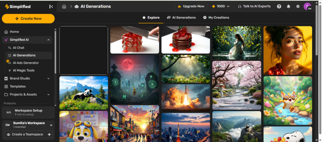This screenshot has height=142, width=322.
Task: Open the settings gear icon
Action: pyautogui.click(x=298, y=6)
